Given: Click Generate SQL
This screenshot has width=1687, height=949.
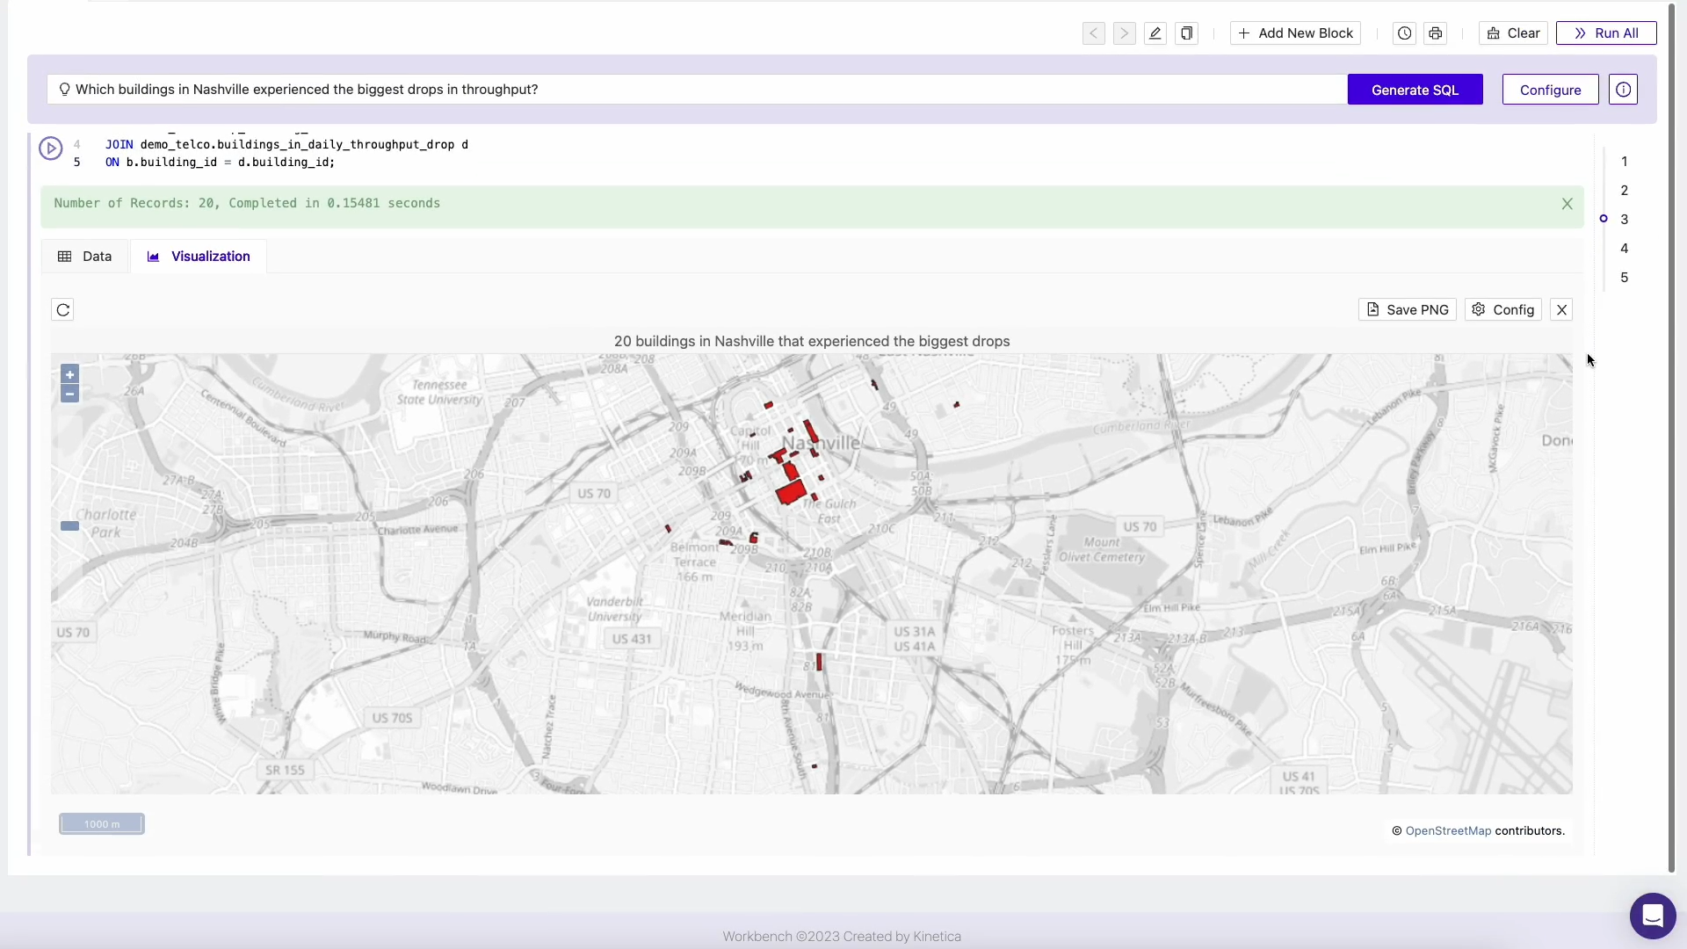Looking at the screenshot, I should (x=1415, y=89).
